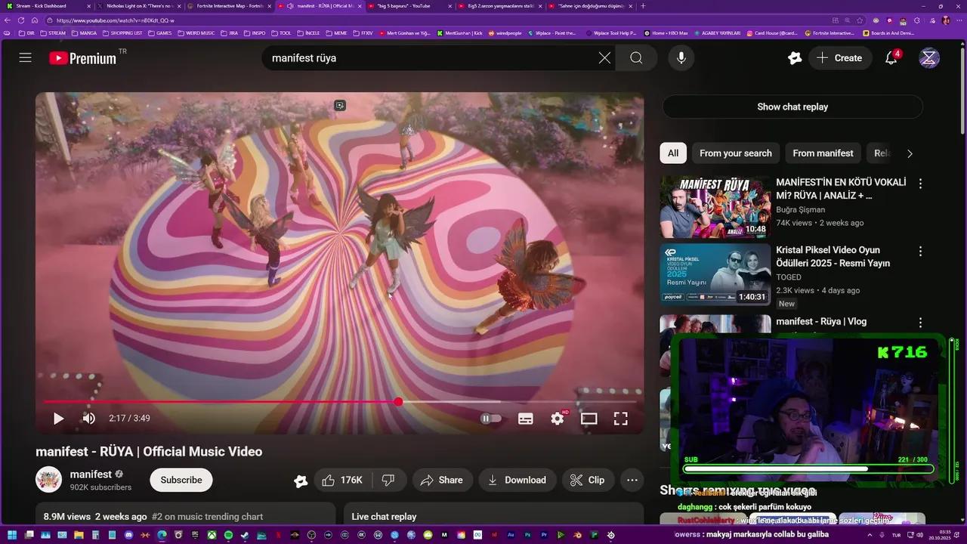This screenshot has width=967, height=544.
Task: Enter full screen mode
Action: tap(620, 418)
